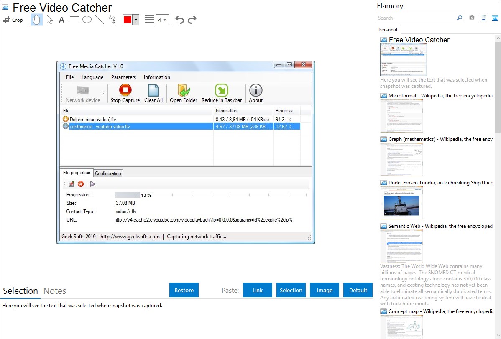Click the Open Folder icon
This screenshot has width=501, height=339.
click(184, 90)
